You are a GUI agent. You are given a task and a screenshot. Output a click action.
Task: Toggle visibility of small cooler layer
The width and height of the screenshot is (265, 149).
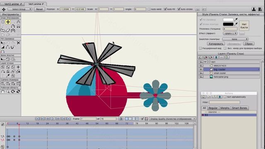pyautogui.click(x=202, y=73)
